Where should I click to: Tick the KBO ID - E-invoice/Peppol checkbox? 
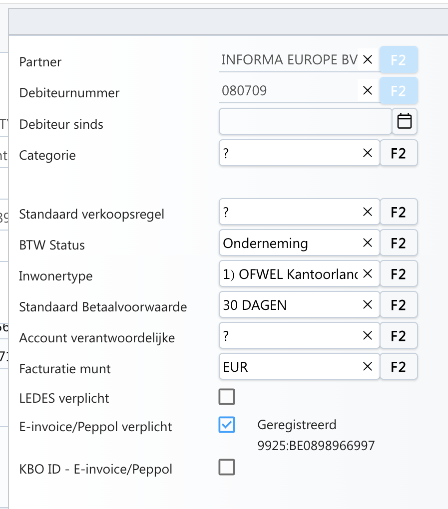click(x=227, y=468)
